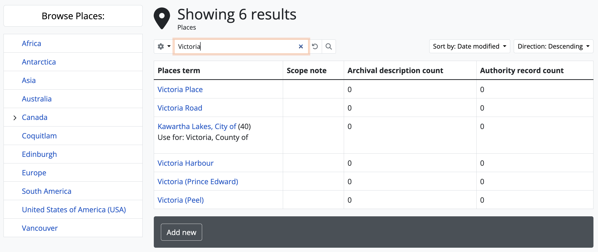598x252 pixels.
Task: Expand the Canada tree node
Action: pyautogui.click(x=15, y=118)
